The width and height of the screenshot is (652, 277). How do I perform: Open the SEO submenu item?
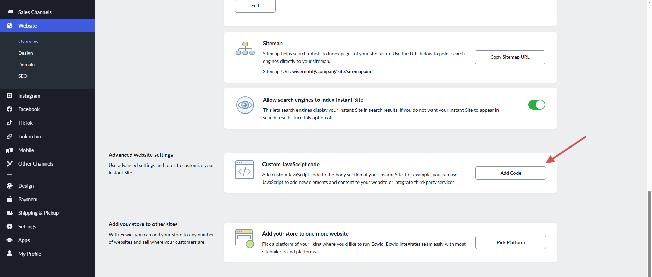(x=23, y=76)
